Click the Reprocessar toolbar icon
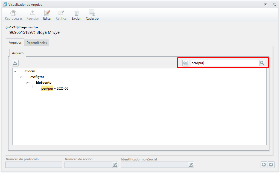The image size is (280, 173). tap(13, 13)
